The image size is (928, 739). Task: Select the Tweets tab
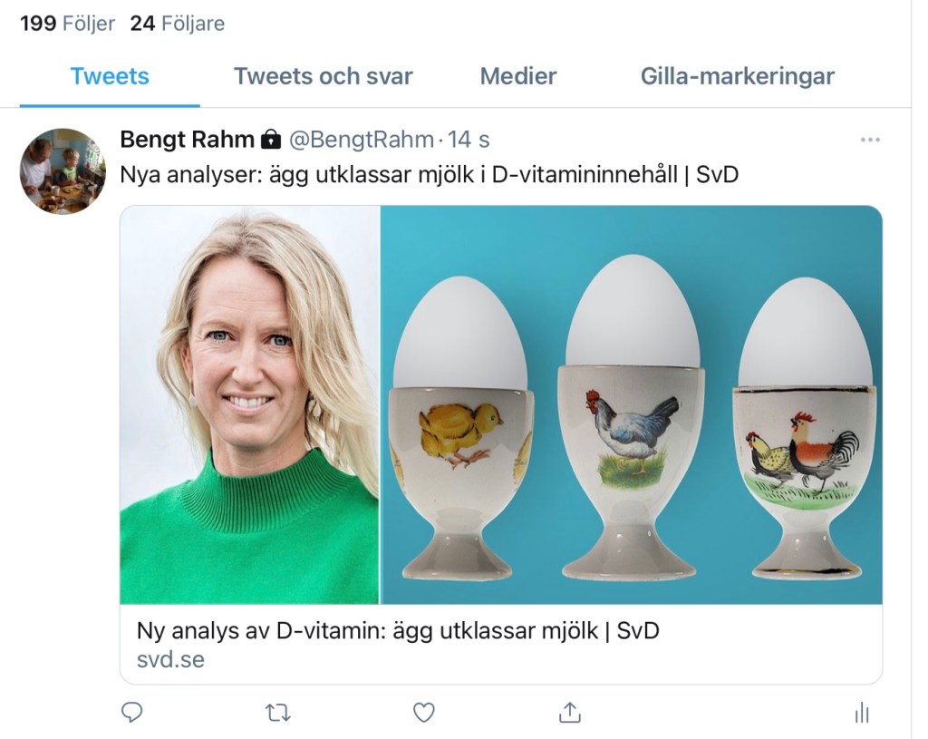click(110, 77)
